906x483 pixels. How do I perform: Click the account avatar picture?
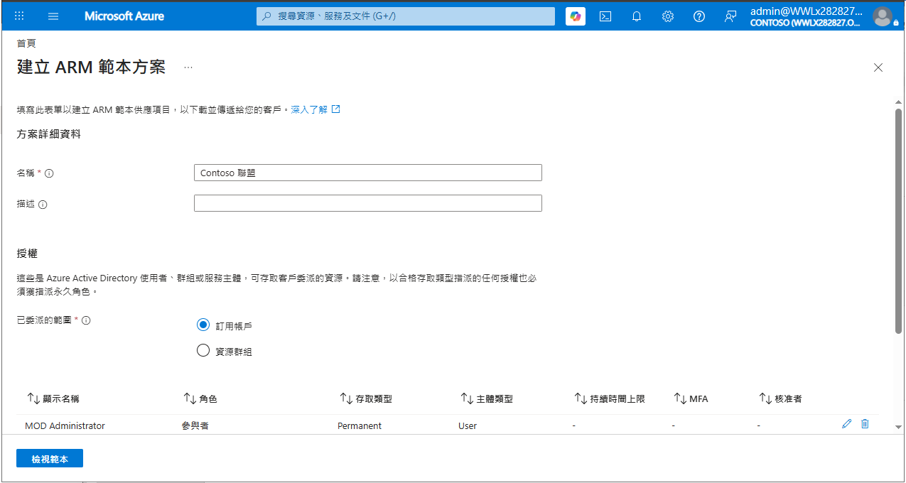882,16
